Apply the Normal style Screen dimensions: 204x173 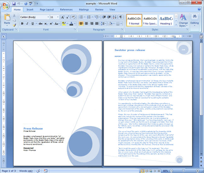click(134, 20)
